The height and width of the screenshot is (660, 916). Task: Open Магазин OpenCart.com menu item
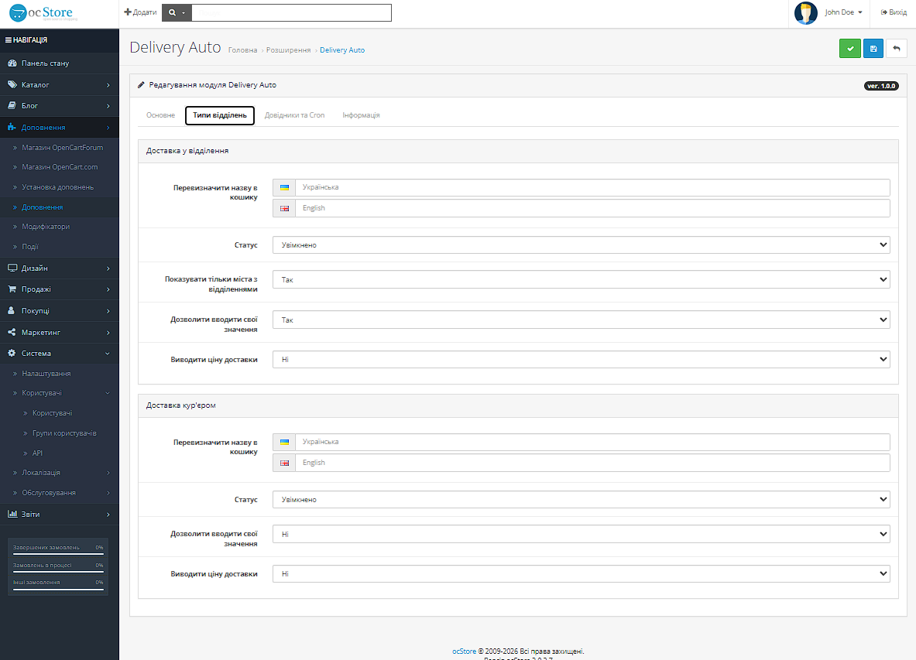click(x=60, y=167)
